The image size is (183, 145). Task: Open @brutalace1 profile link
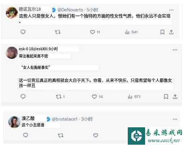pos(65,119)
